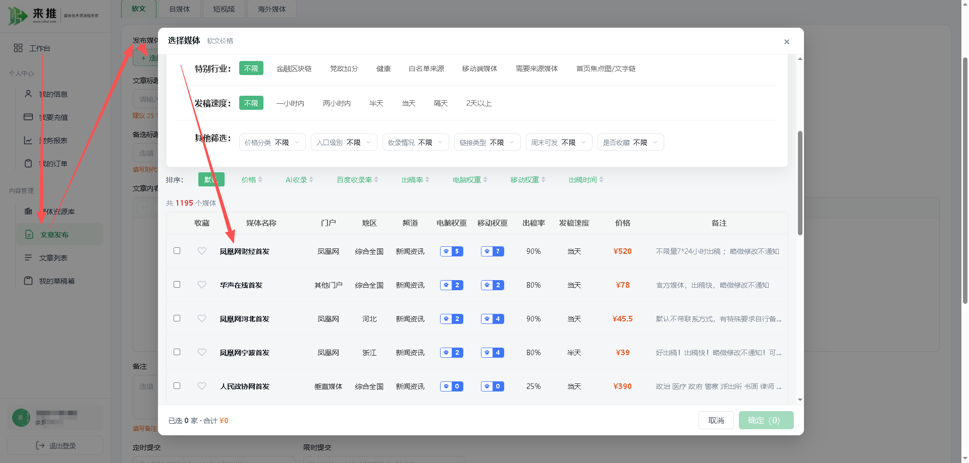The height and width of the screenshot is (463, 969).
Task: Click the 备注 textarea behind the dialog
Action: point(146,398)
